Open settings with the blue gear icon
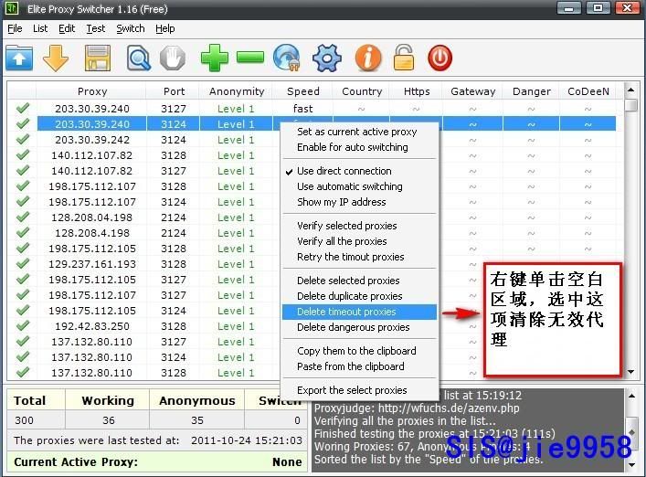This screenshot has width=646, height=477. 327,58
